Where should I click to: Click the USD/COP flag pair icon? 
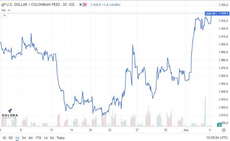click(3, 5)
